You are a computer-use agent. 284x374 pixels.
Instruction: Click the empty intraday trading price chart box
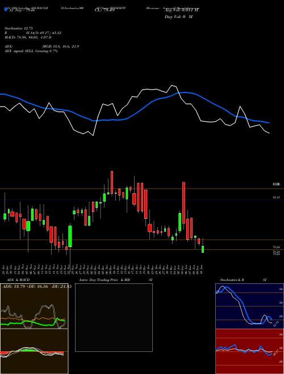click(x=114, y=317)
